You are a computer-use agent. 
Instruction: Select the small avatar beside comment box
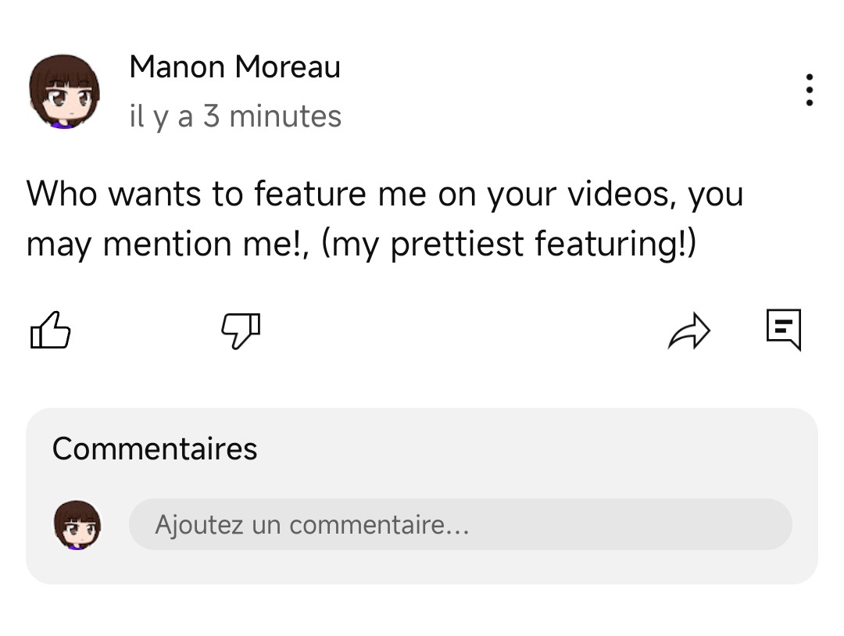pyautogui.click(x=77, y=524)
